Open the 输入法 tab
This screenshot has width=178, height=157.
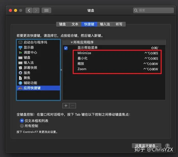click(x=105, y=24)
